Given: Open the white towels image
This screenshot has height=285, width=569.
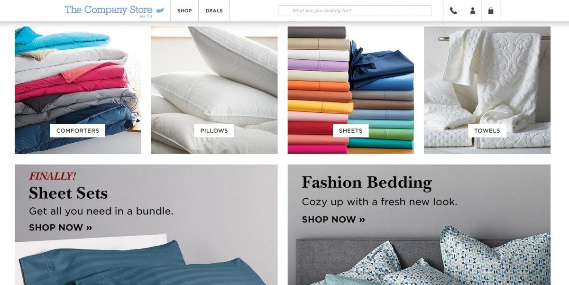Looking at the screenshot, I should (487, 90).
